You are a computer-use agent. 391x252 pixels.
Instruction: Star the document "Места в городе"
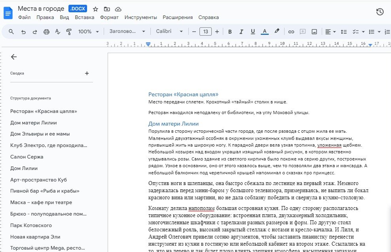pos(96,9)
